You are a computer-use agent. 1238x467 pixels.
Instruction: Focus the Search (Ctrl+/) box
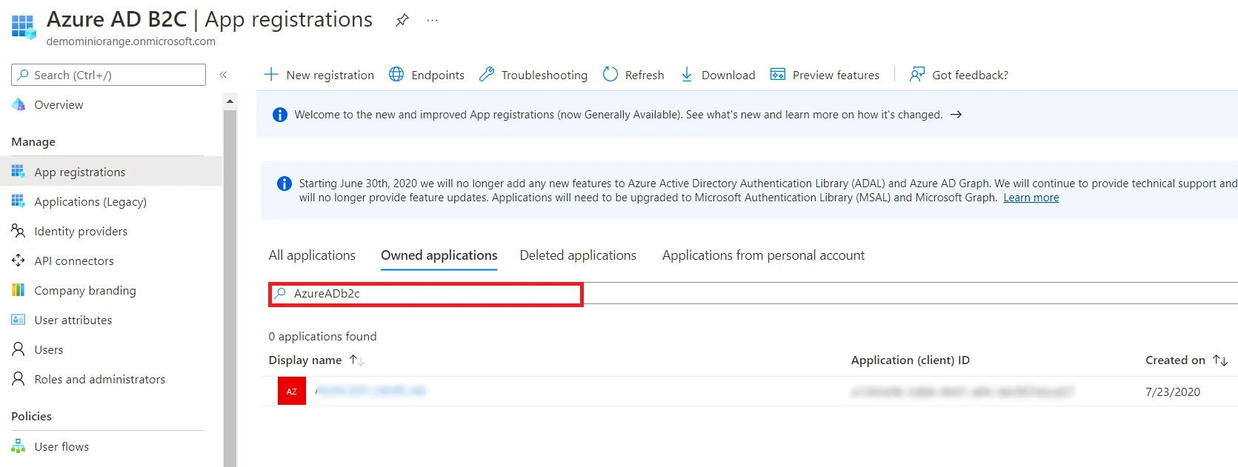click(x=108, y=75)
